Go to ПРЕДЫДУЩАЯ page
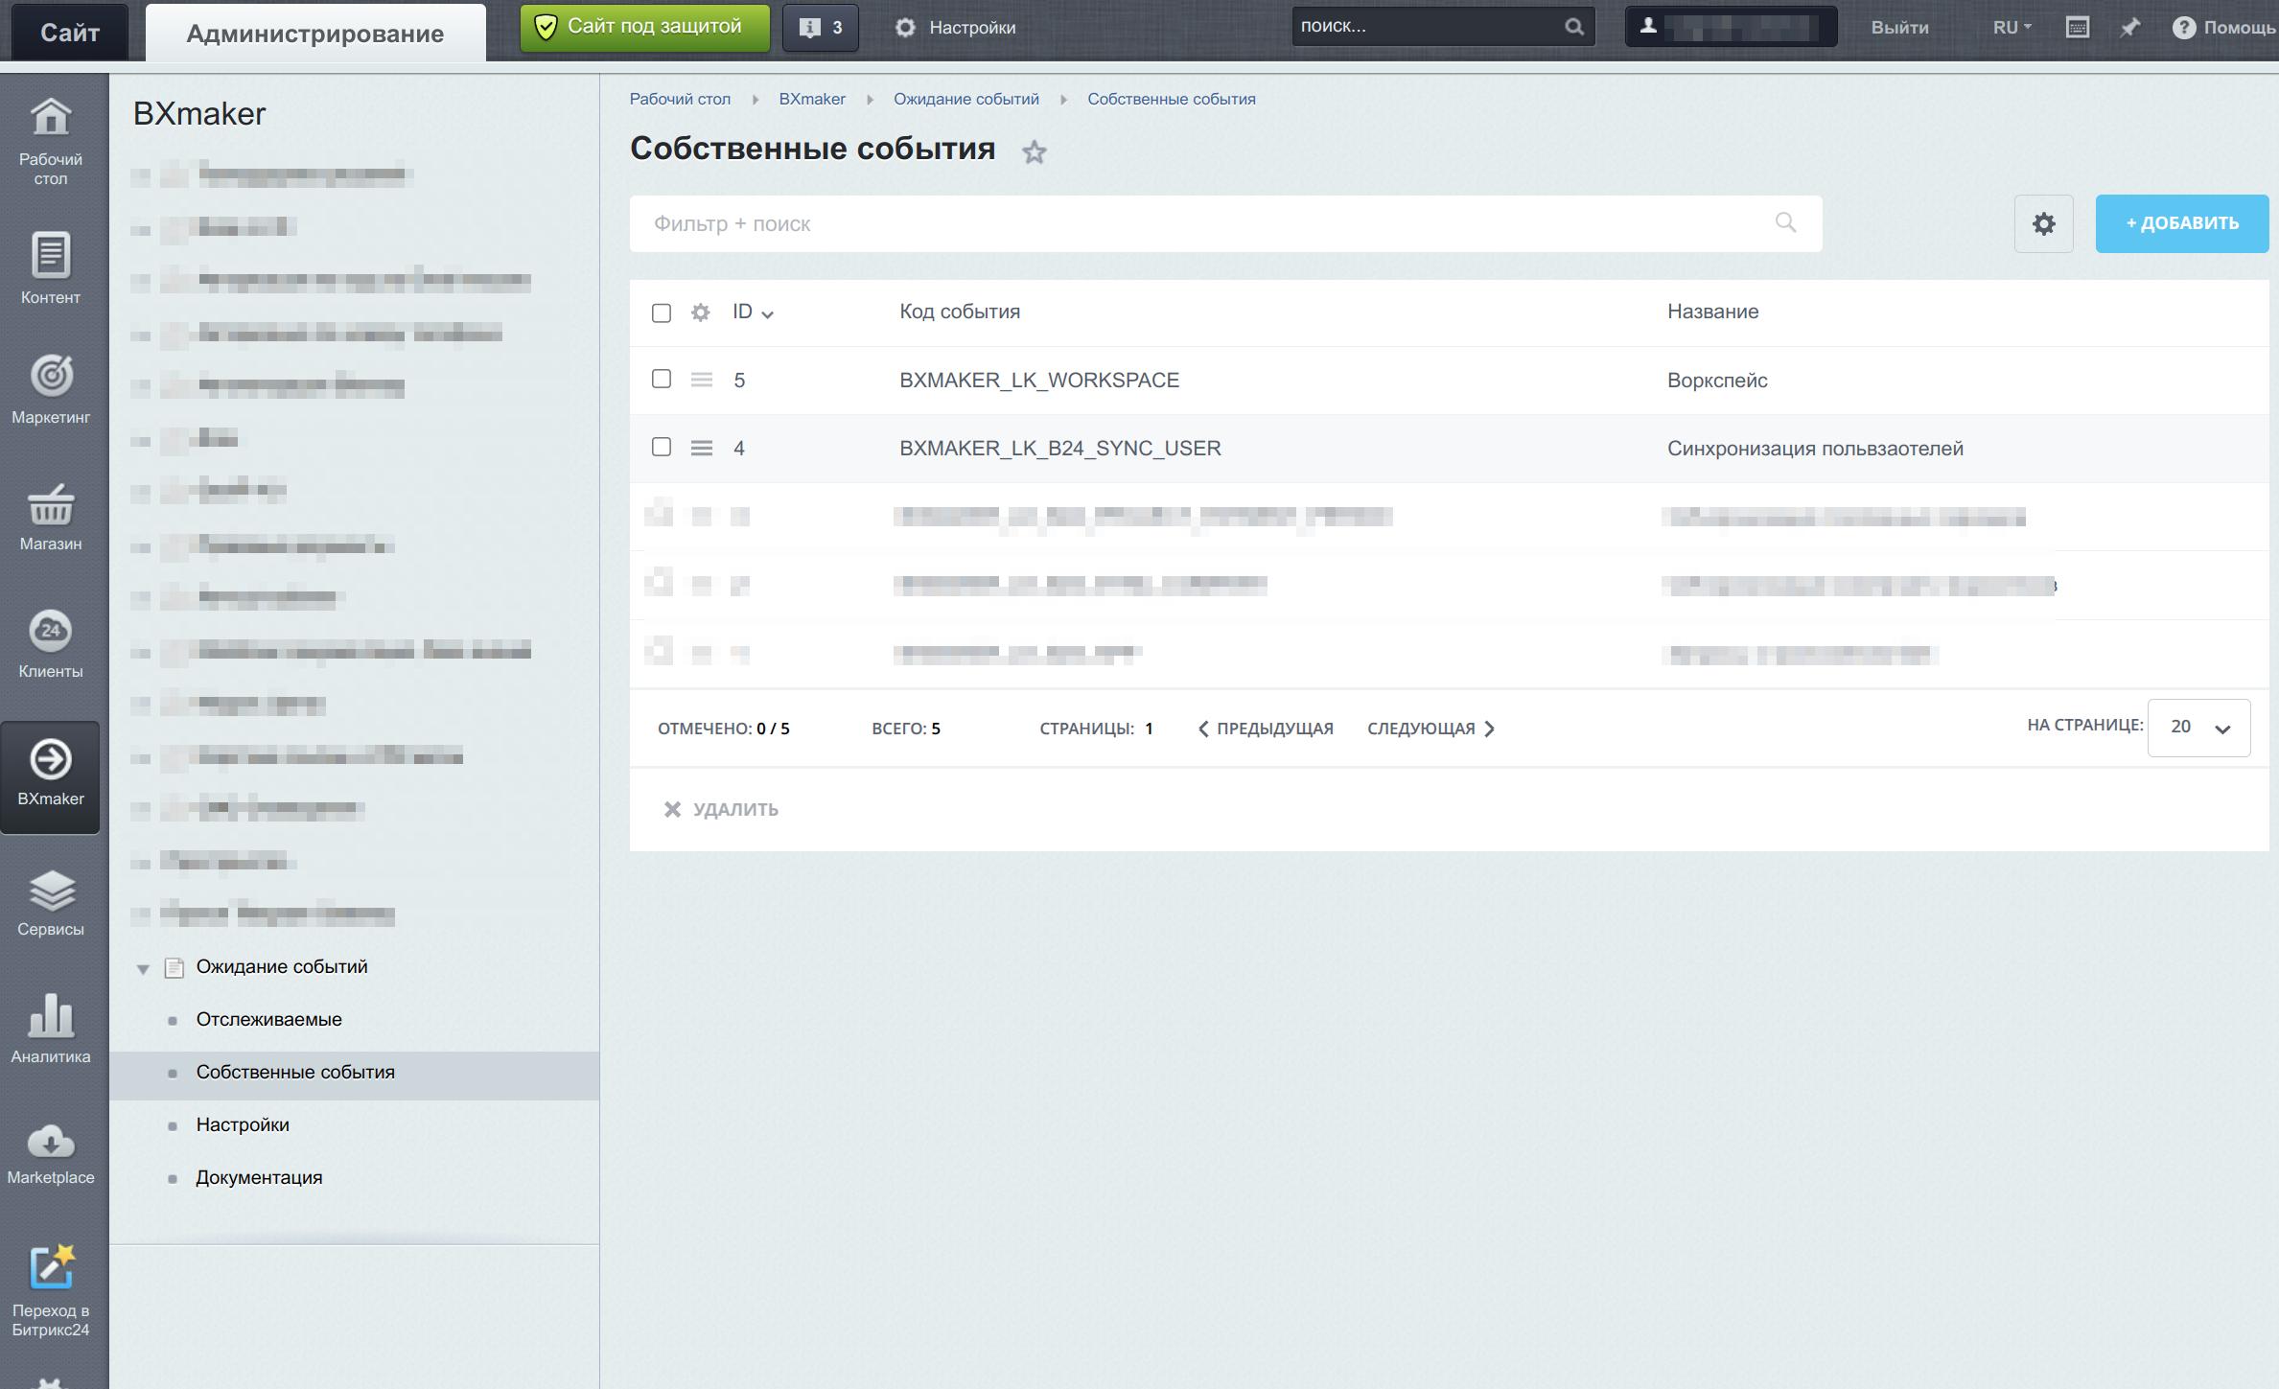Screen dimensions: 2279x1389 [1266, 729]
